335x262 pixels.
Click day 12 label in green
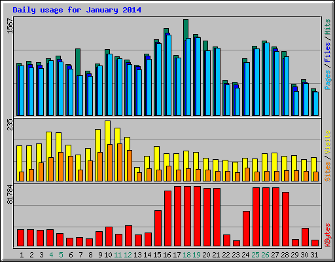coord(128,255)
